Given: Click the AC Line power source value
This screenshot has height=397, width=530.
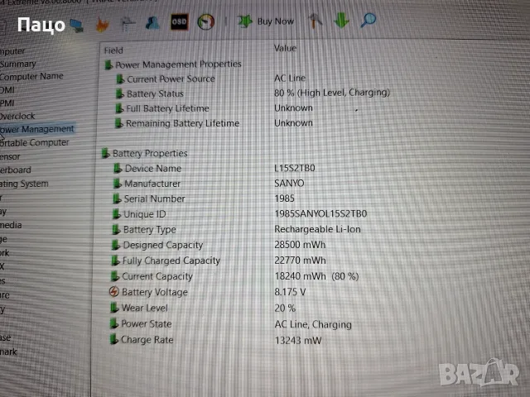Looking at the screenshot, I should pos(290,79).
